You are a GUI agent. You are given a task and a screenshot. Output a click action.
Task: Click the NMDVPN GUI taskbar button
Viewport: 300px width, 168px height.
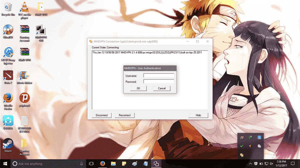tap(156, 164)
